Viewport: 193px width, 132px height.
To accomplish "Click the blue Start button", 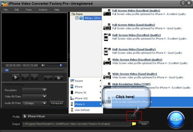I will 176,119.
